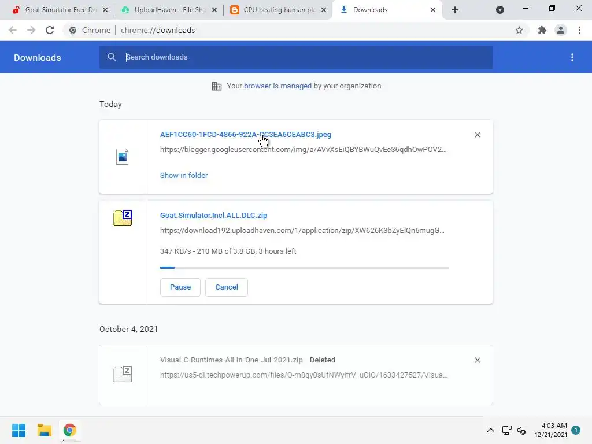Click the jpeg image file icon

[x=123, y=157]
